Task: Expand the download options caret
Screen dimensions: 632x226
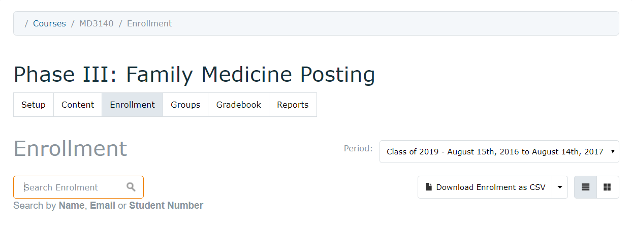Action: tap(560, 187)
